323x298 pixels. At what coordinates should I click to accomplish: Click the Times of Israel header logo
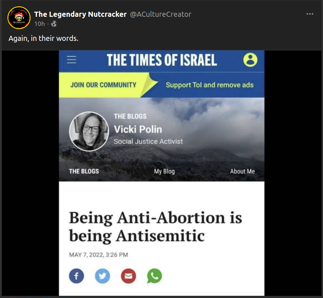(x=162, y=60)
